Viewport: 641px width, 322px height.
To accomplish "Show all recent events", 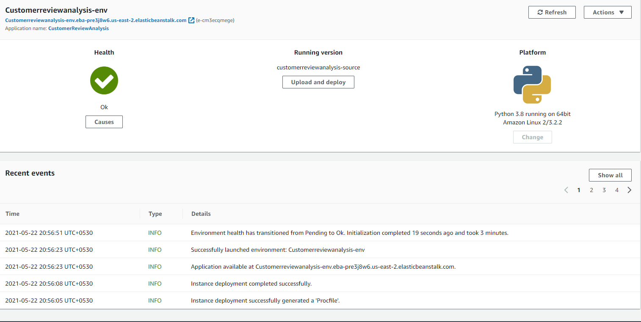I will [x=610, y=175].
